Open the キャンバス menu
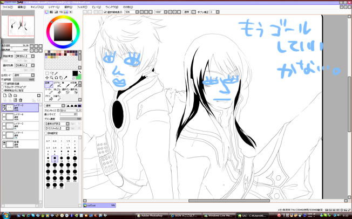 tap(37, 7)
